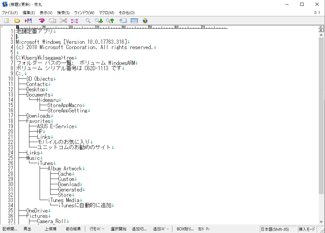Switch to other window toolbar icon

pos(123,21)
